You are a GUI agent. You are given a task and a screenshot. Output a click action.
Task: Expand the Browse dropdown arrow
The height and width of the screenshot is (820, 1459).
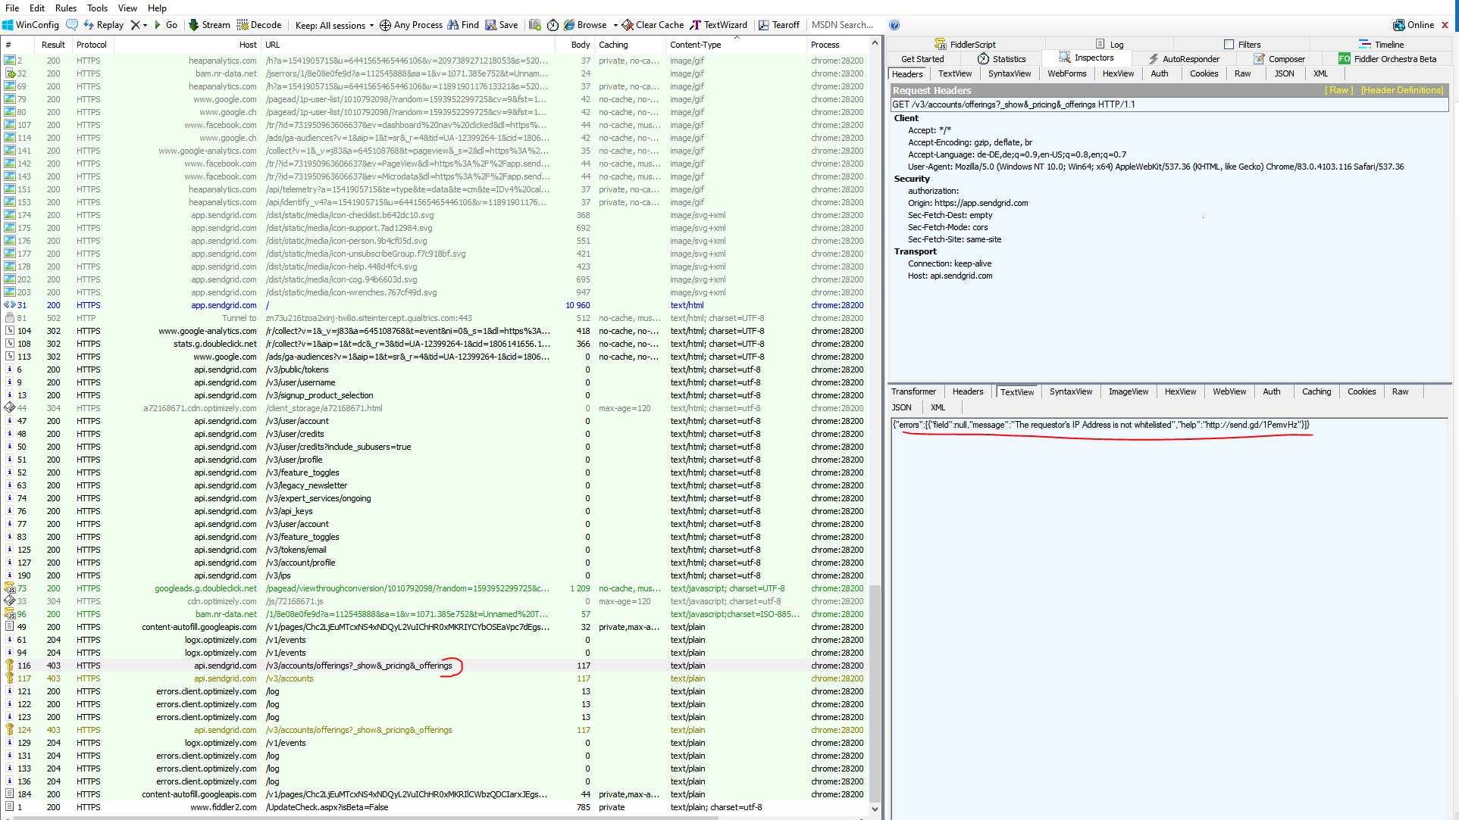615,24
